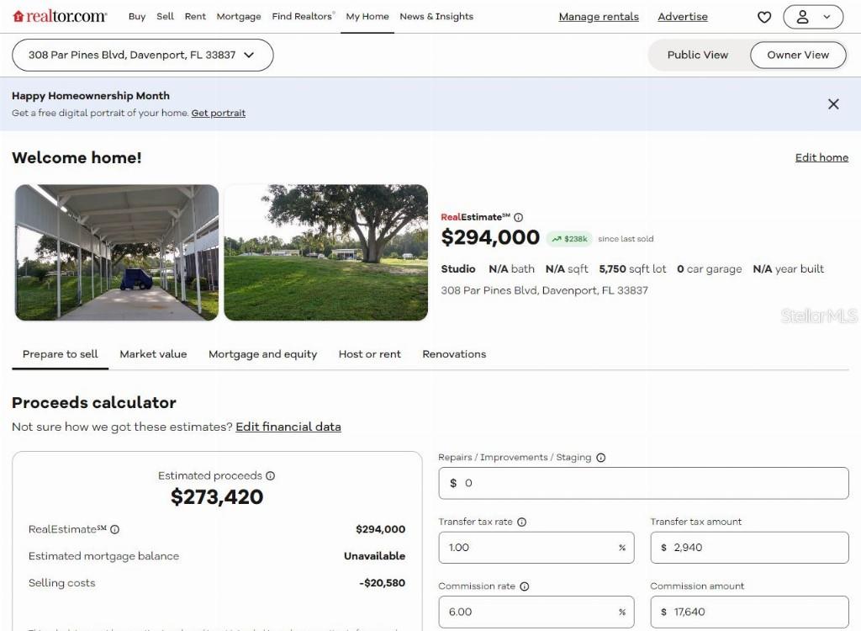Click info icon beside Repairs / Improvements / Staging
Screen dimensions: 861x631
click(600, 458)
